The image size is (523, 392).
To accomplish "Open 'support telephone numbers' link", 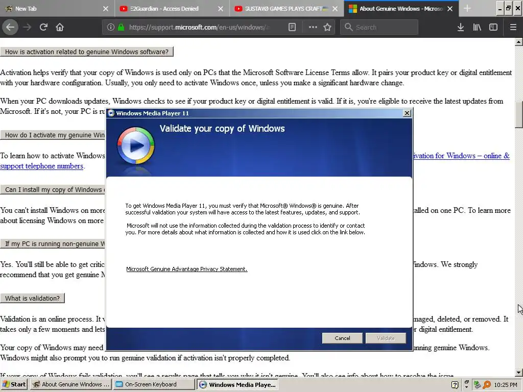I will [42, 166].
